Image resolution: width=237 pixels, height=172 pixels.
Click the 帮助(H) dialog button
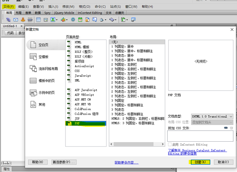(x=38, y=162)
